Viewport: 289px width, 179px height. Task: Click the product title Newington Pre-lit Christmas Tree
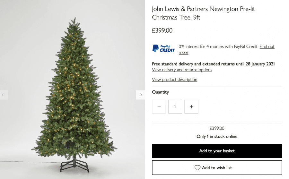point(204,13)
